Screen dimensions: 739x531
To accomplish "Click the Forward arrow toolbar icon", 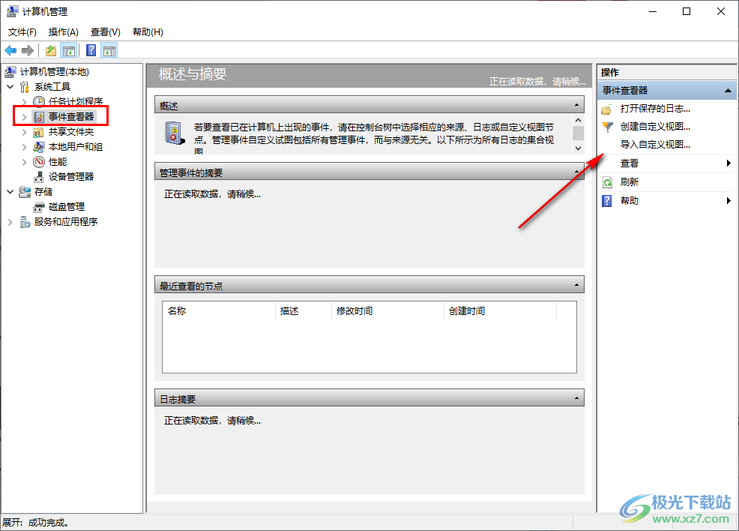I will click(28, 50).
